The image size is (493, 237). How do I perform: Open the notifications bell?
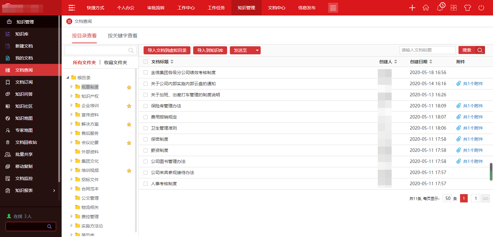tap(440, 8)
